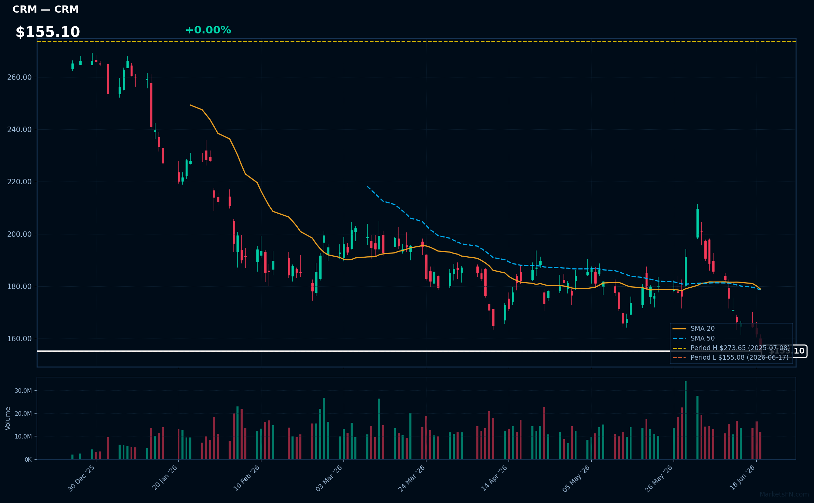Click the "180.00" price axis label
Image resolution: width=814 pixels, height=503 pixels.
pyautogui.click(x=19, y=286)
